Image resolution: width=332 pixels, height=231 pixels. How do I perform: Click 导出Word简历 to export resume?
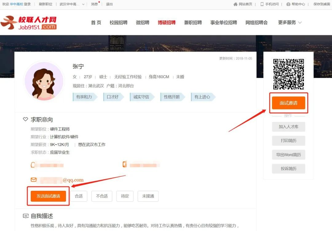click(x=288, y=155)
